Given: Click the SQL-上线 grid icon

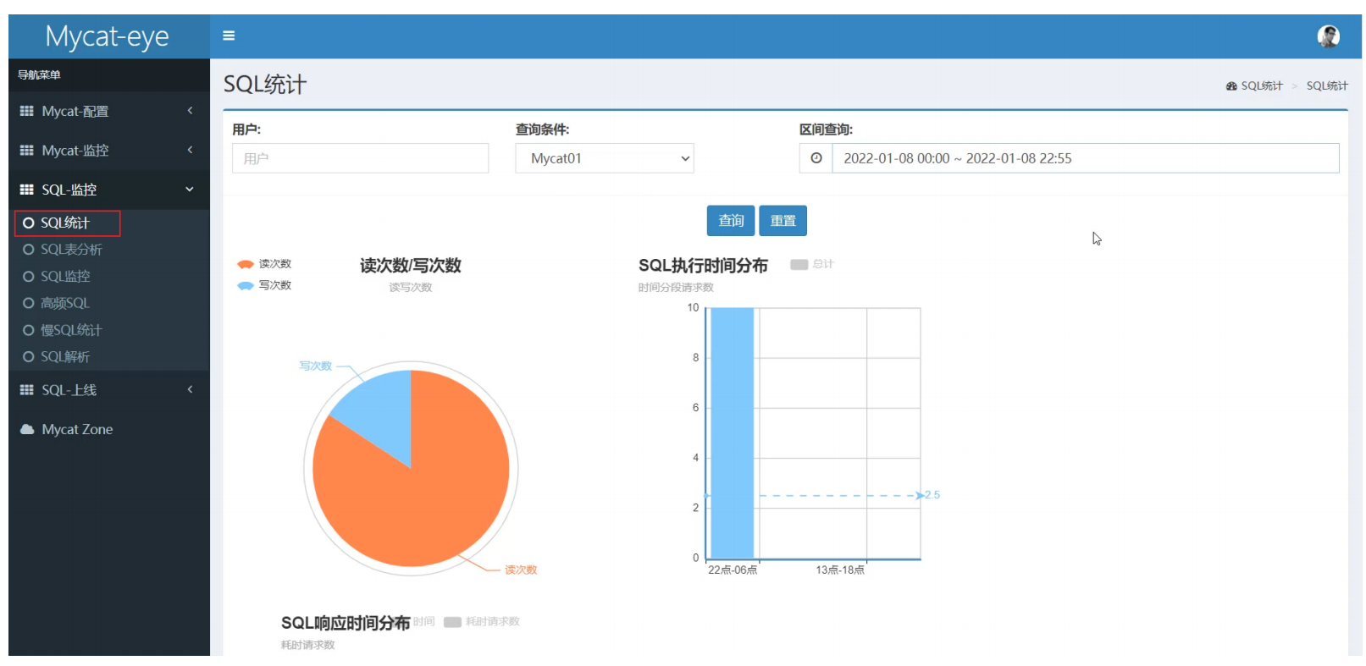Looking at the screenshot, I should 27,390.
